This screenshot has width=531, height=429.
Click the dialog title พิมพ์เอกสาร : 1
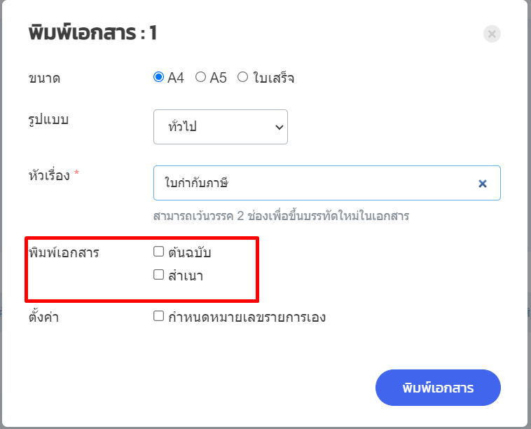93,34
